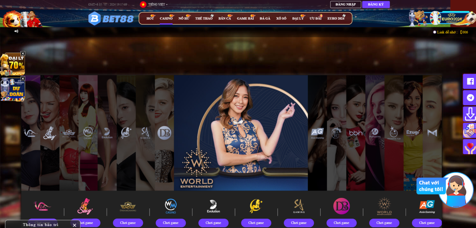Open the Telegram channel icon
The height and width of the screenshot is (228, 476).
click(470, 98)
